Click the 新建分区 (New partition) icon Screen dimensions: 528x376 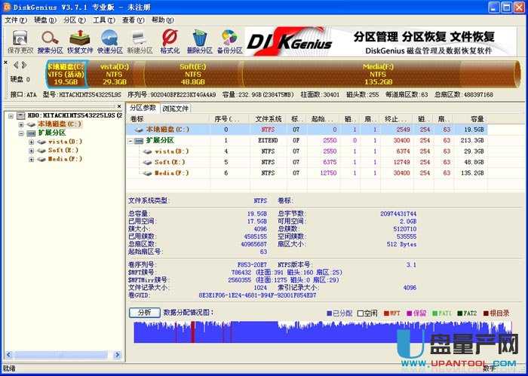(140, 40)
